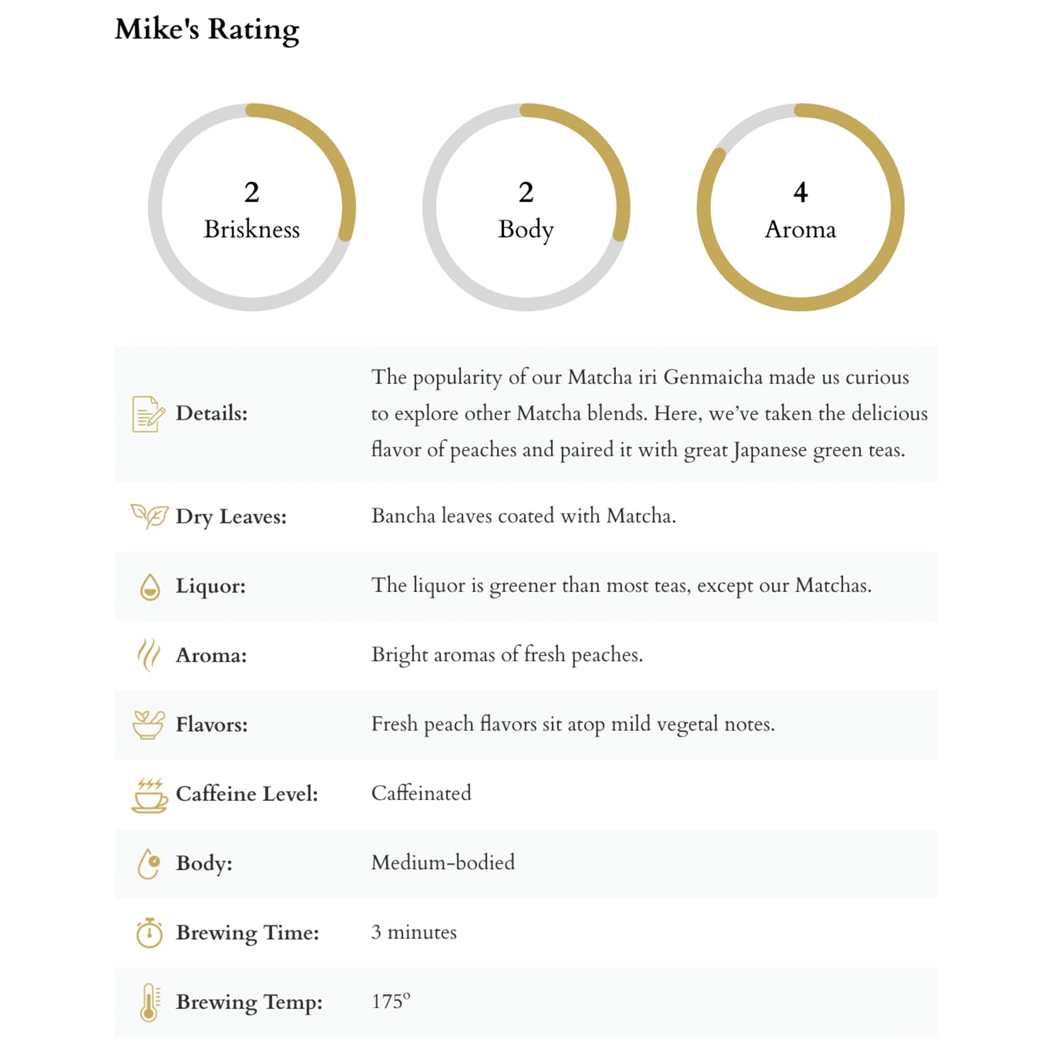Click the Details notepad icon

pyautogui.click(x=148, y=414)
